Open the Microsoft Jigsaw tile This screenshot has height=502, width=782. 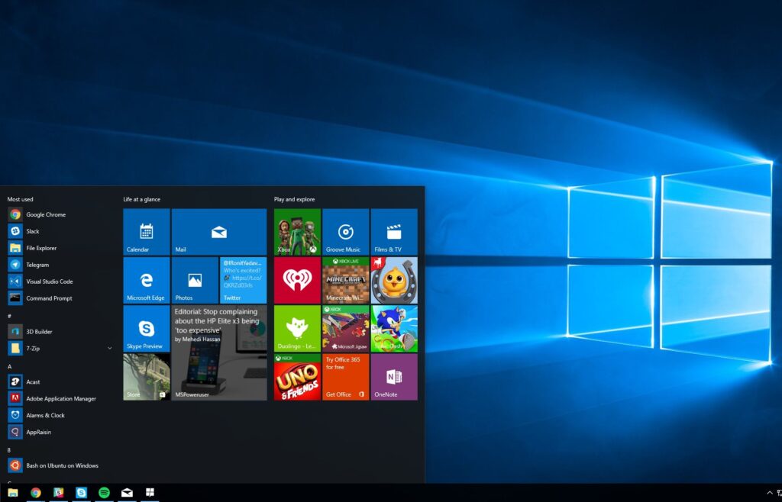pyautogui.click(x=346, y=329)
